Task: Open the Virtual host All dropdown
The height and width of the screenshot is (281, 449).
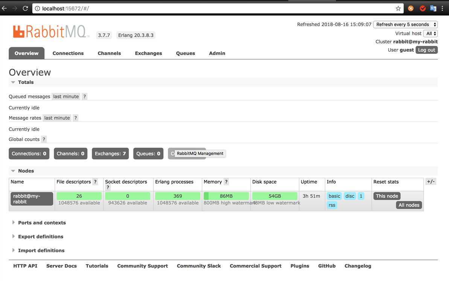Action: [x=431, y=33]
